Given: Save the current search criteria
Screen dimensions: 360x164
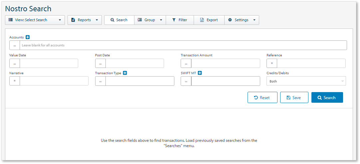Looking at the screenshot, I should click(294, 98).
